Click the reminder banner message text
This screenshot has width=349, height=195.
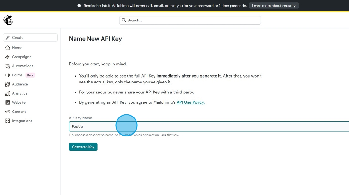[x=165, y=6]
